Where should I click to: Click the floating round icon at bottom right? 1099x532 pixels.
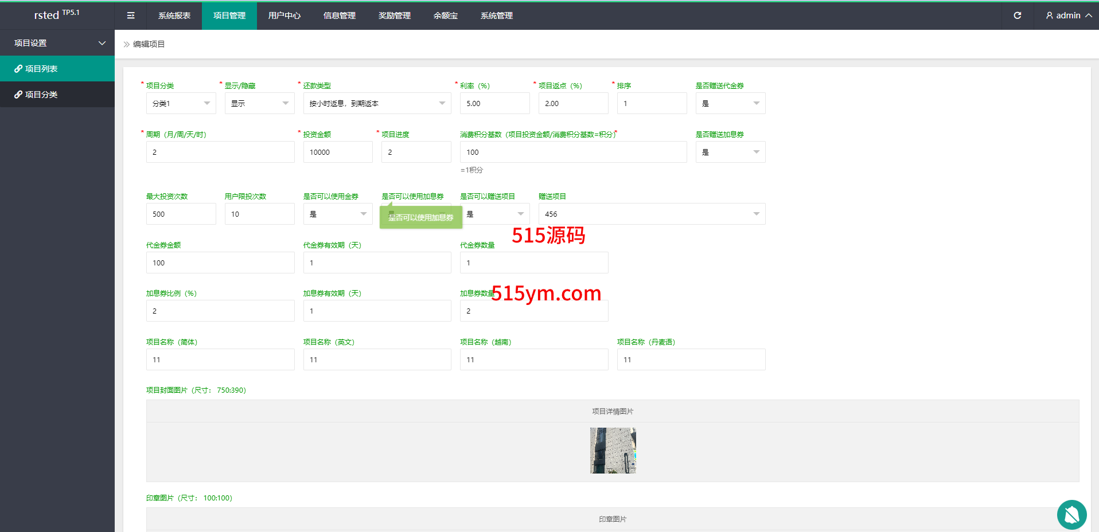tap(1071, 514)
